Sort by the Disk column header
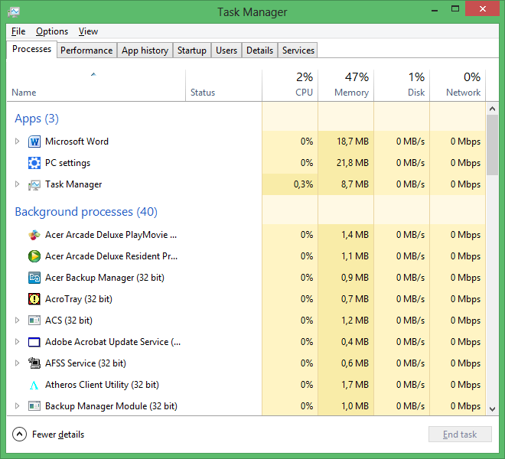Screen dimensions: 505x459 click(x=402, y=86)
